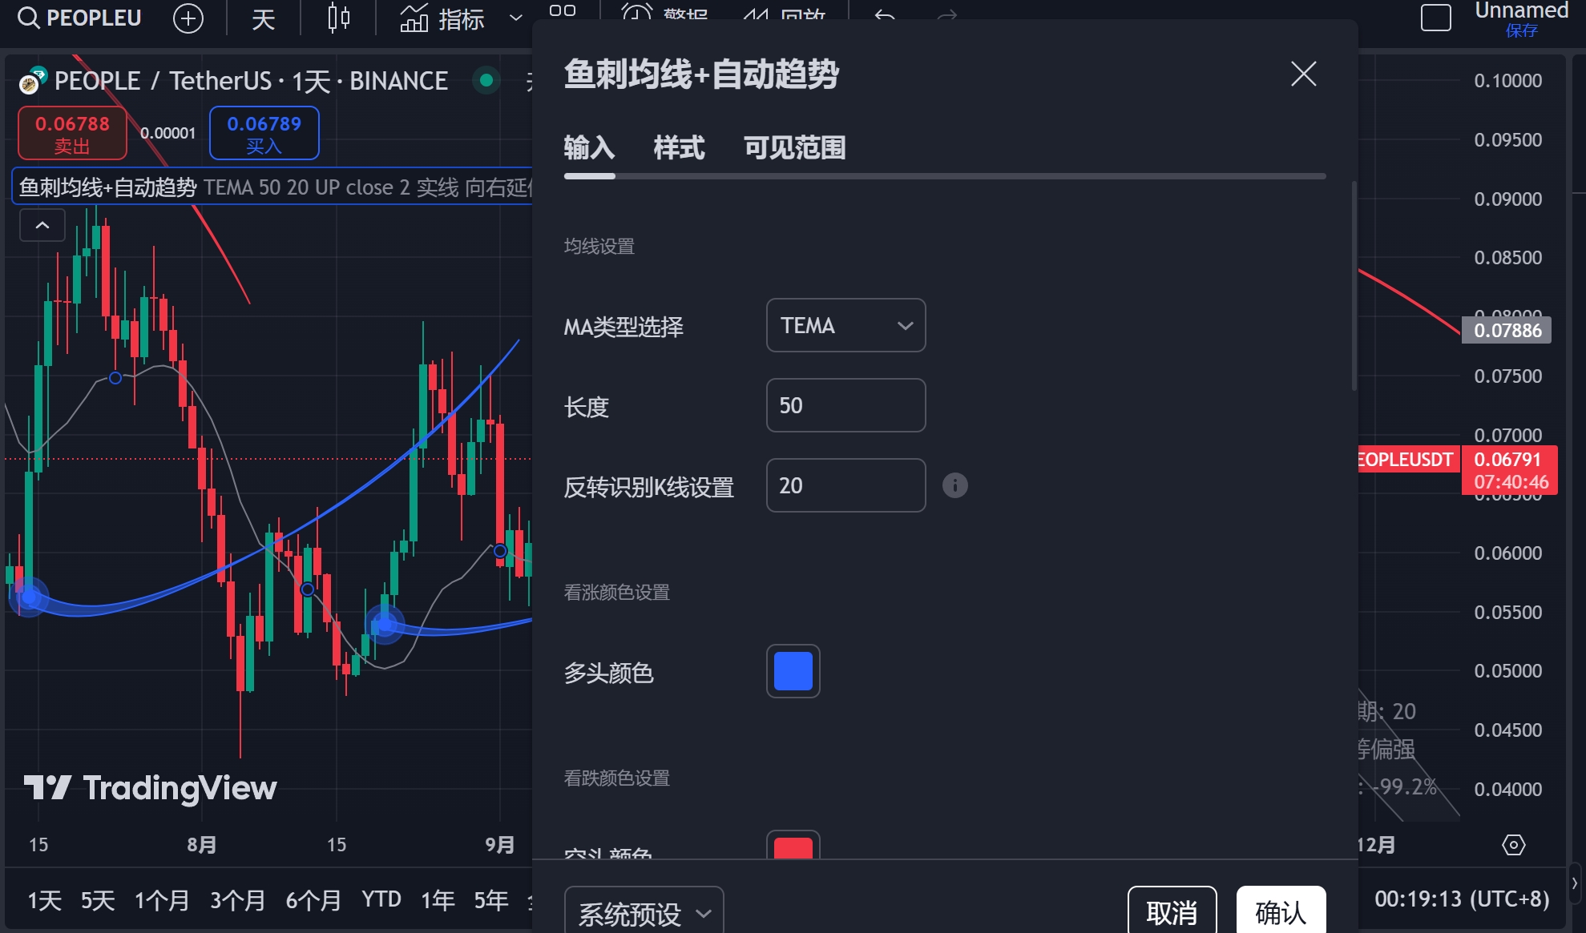Open the red 空头颜色 color swatch
Screen dimensions: 1586x933
coord(793,846)
